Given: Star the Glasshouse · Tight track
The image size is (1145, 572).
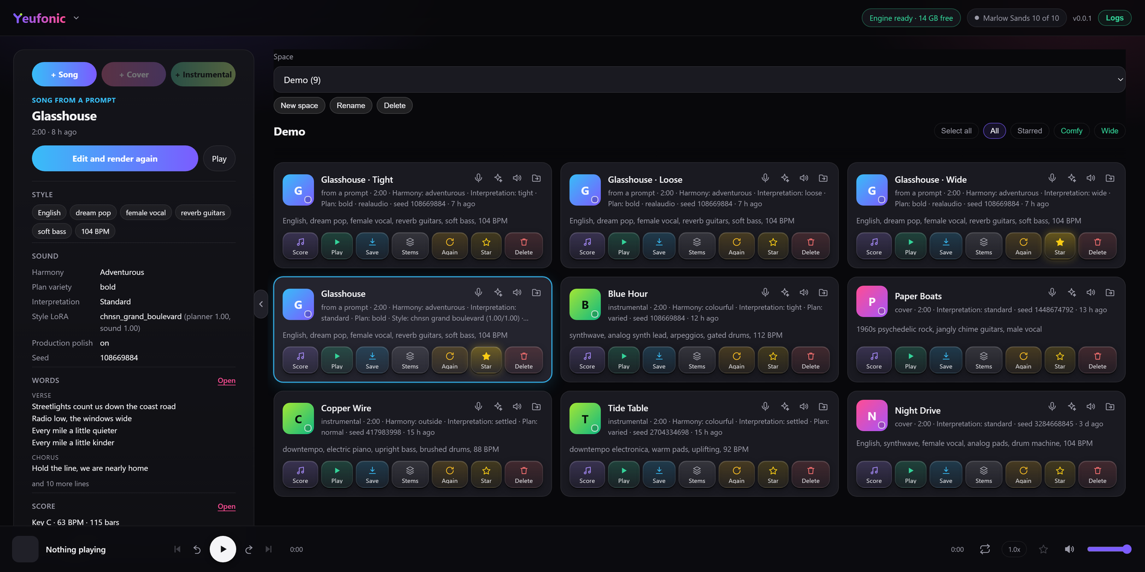Looking at the screenshot, I should (x=486, y=245).
